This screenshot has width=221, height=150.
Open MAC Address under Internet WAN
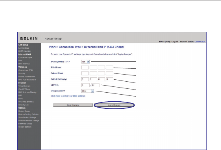click(x=24, y=64)
